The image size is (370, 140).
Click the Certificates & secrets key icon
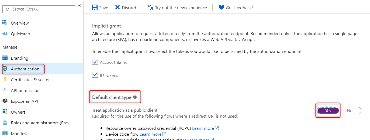5,79
